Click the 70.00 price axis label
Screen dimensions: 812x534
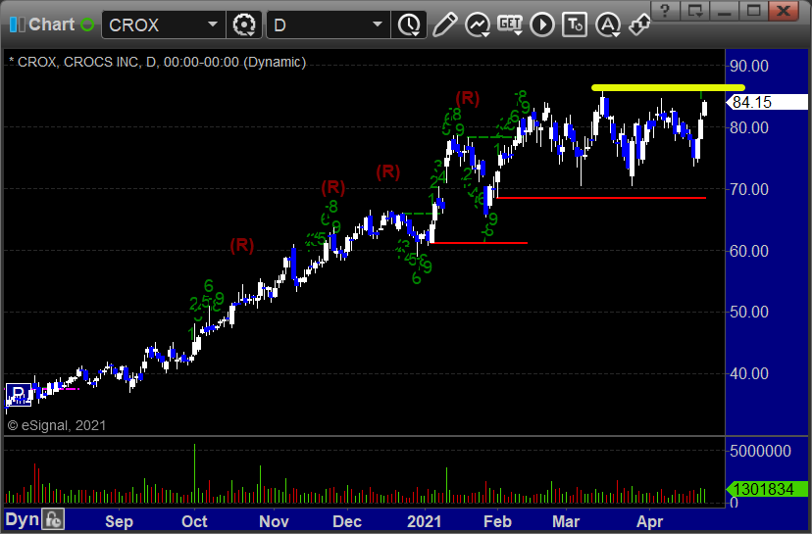[749, 189]
